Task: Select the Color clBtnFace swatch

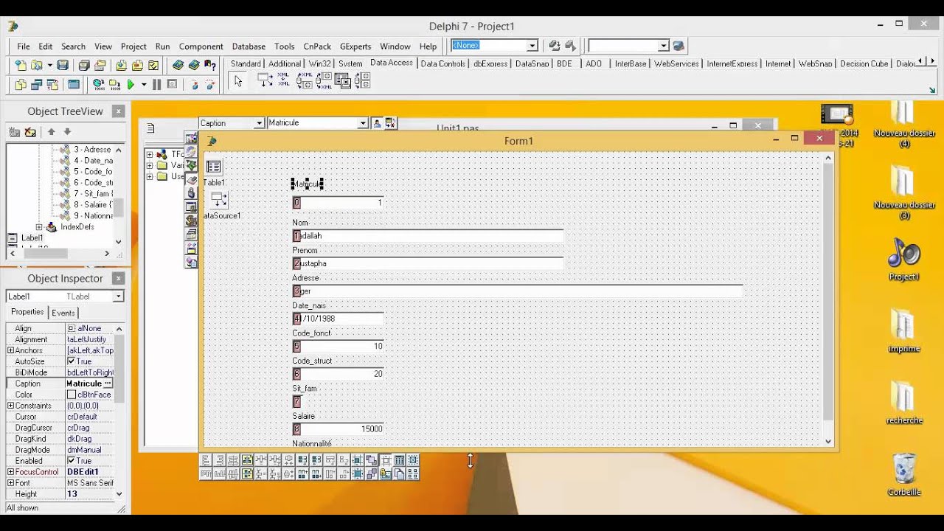Action: coord(72,395)
